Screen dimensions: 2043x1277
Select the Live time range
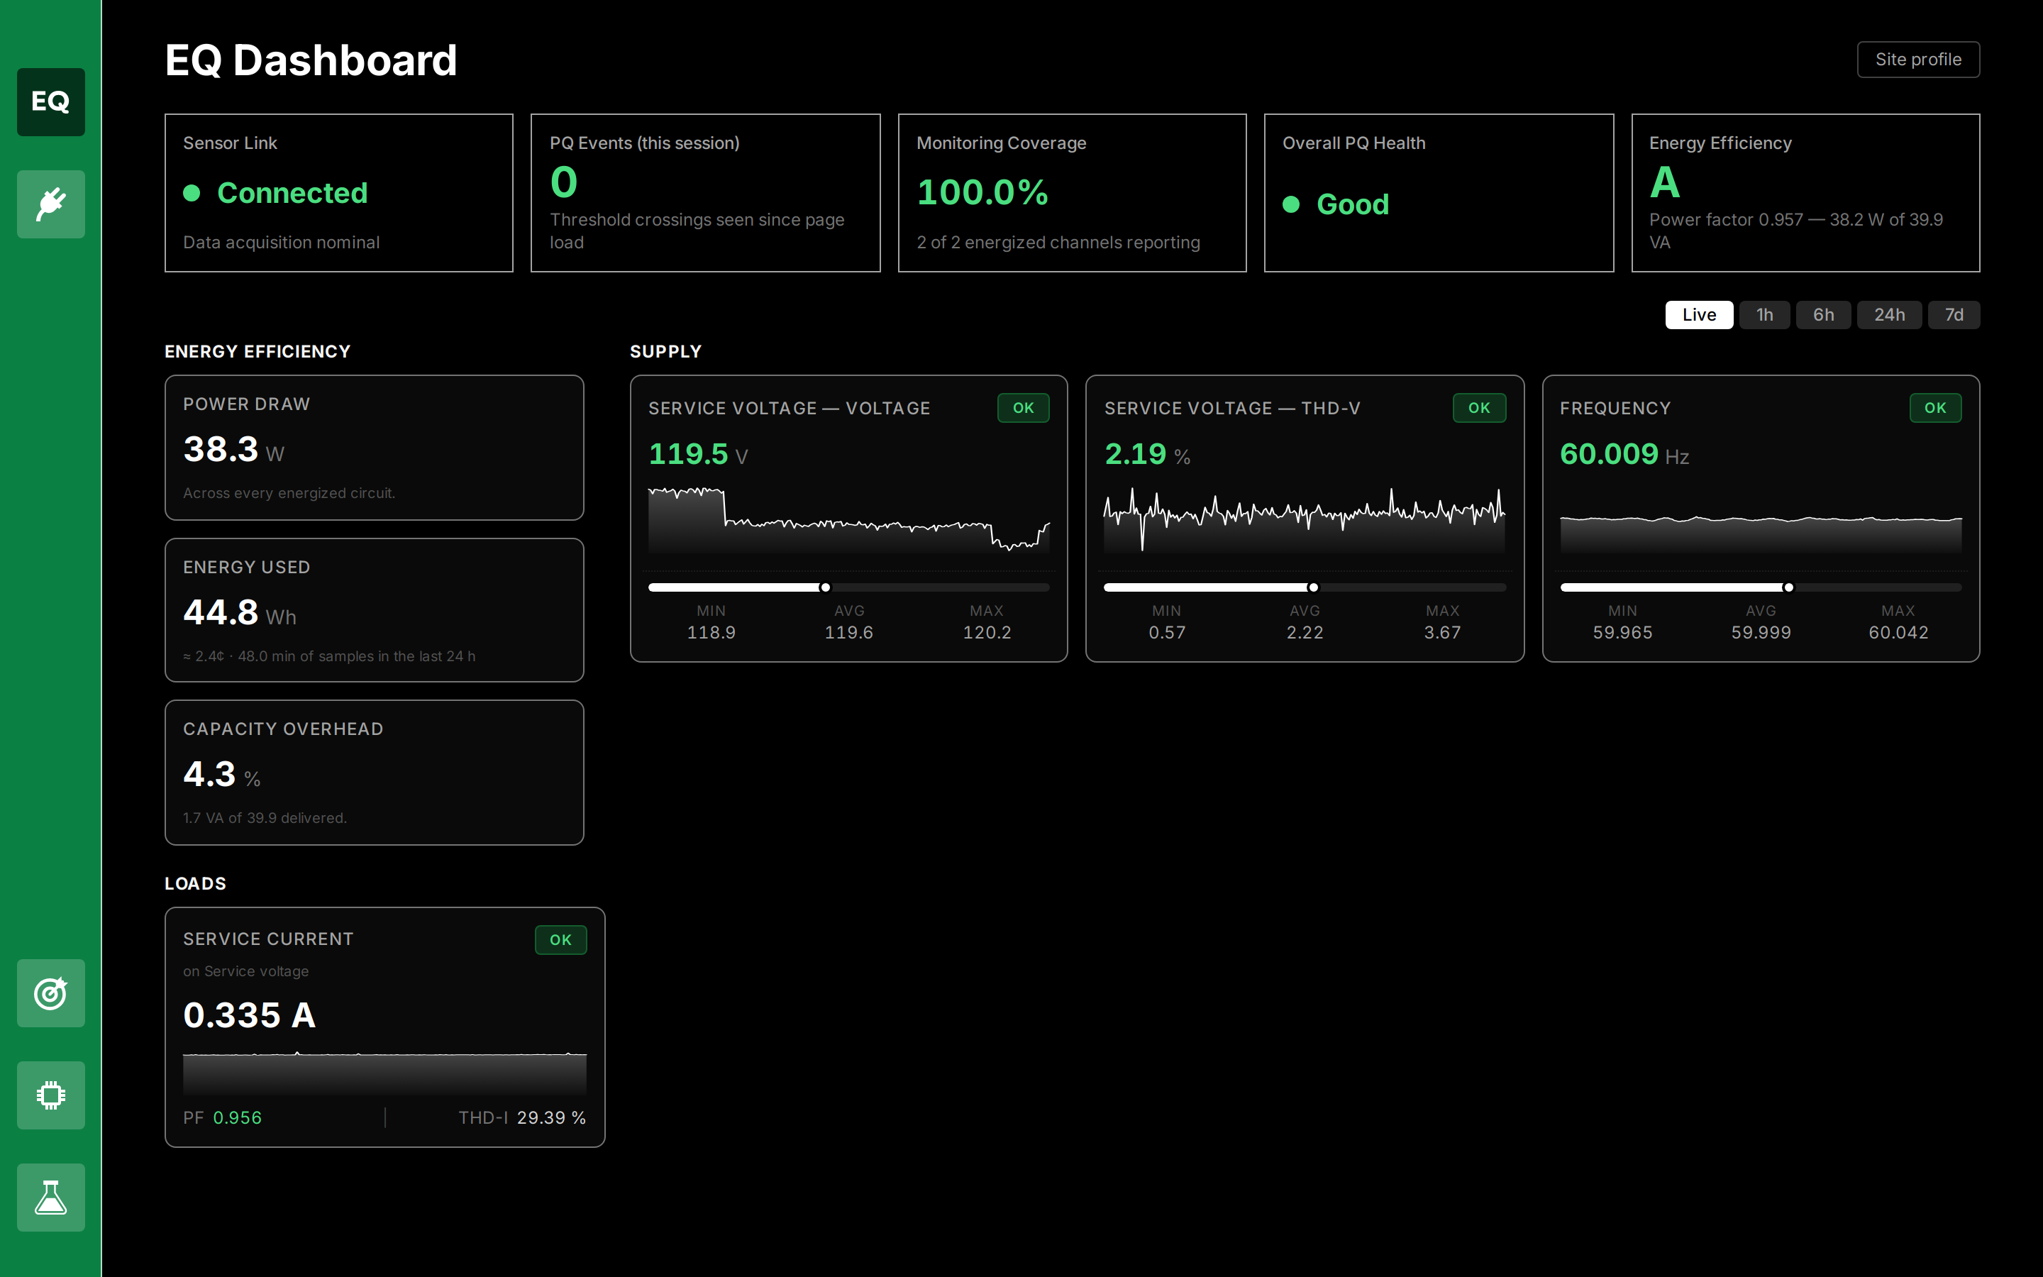coord(1698,315)
